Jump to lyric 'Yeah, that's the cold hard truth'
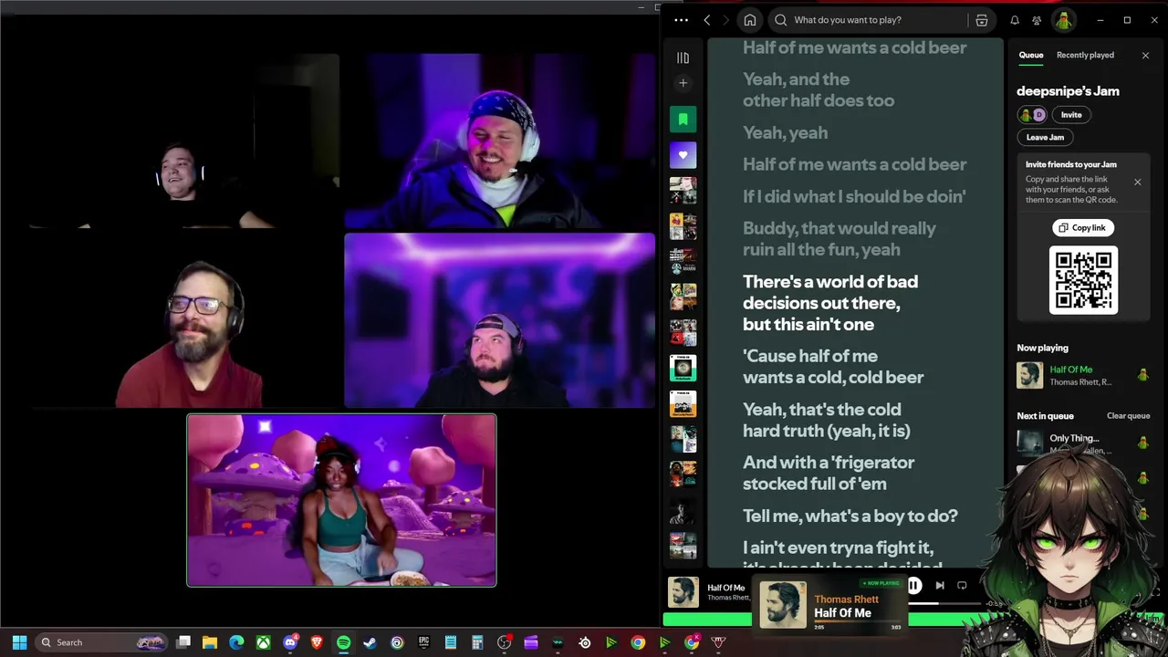1168x657 pixels. pos(827,420)
